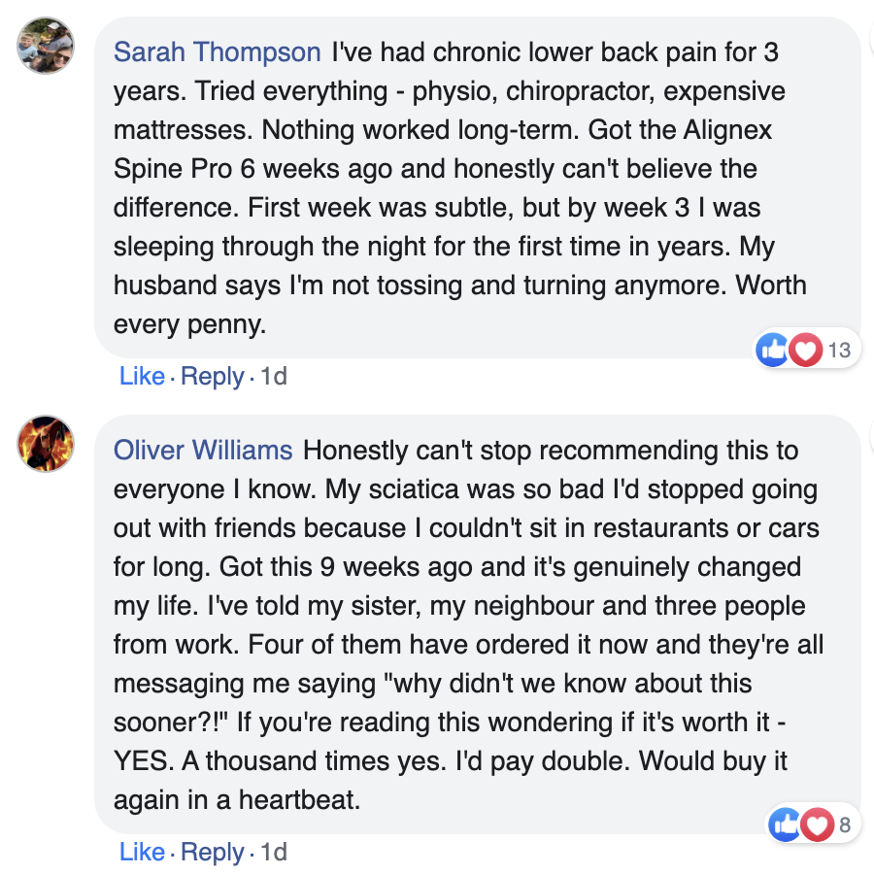
Task: Like Sarah Thompson's comment
Action: [142, 376]
